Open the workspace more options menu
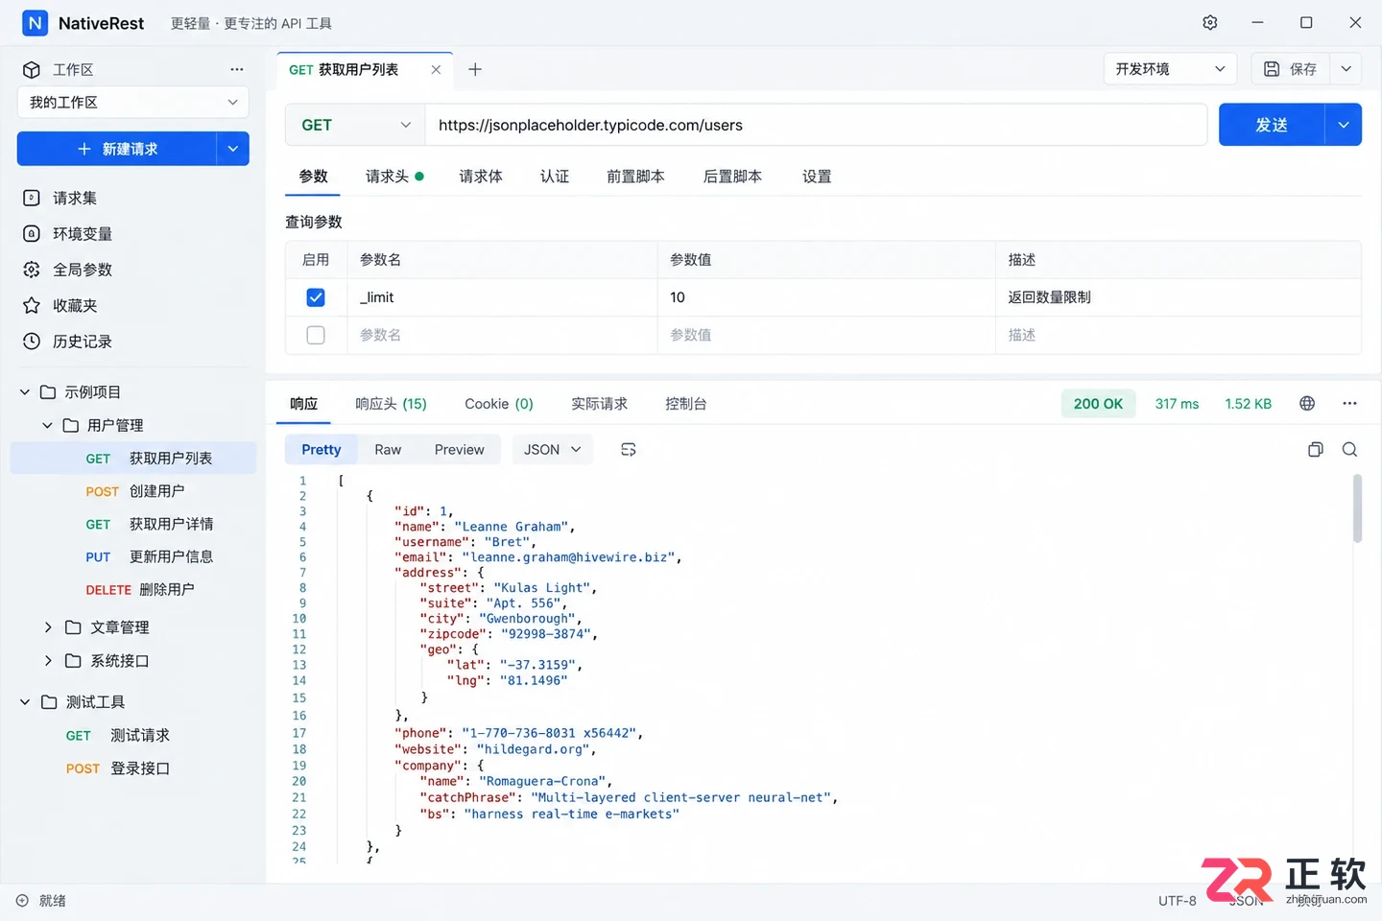Viewport: 1382px width, 921px height. coord(237,69)
